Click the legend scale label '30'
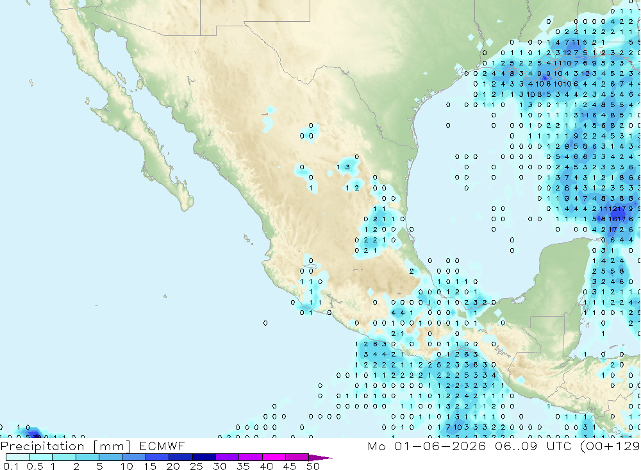 coord(220,466)
